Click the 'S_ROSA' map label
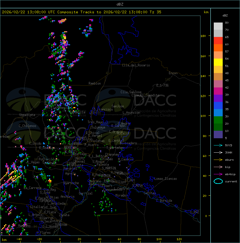 pyautogui.click(x=137, y=186)
